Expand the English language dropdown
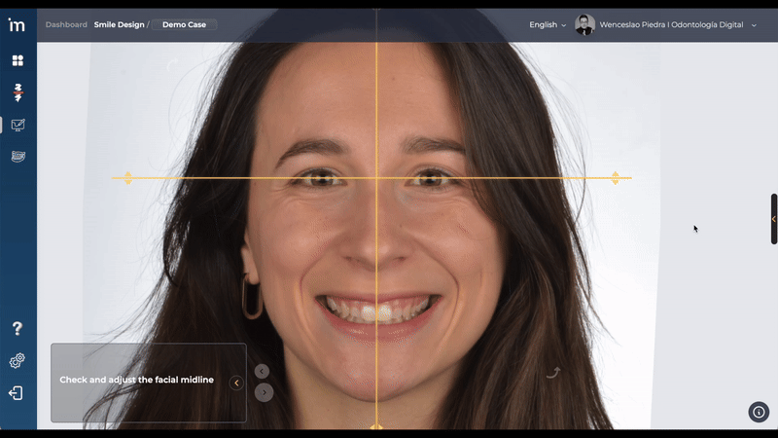 click(548, 24)
